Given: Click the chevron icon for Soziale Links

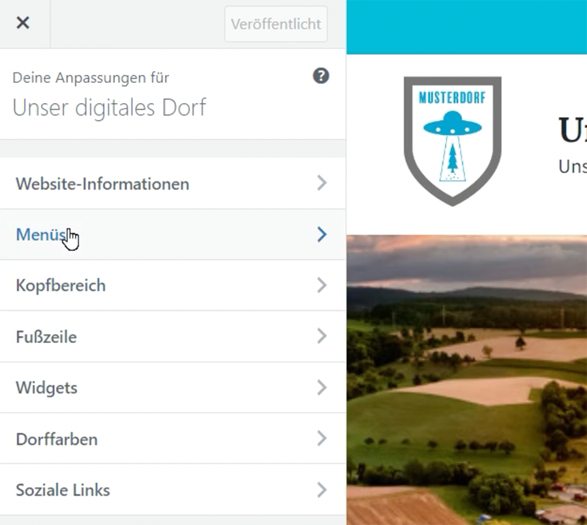Looking at the screenshot, I should pyautogui.click(x=322, y=490).
